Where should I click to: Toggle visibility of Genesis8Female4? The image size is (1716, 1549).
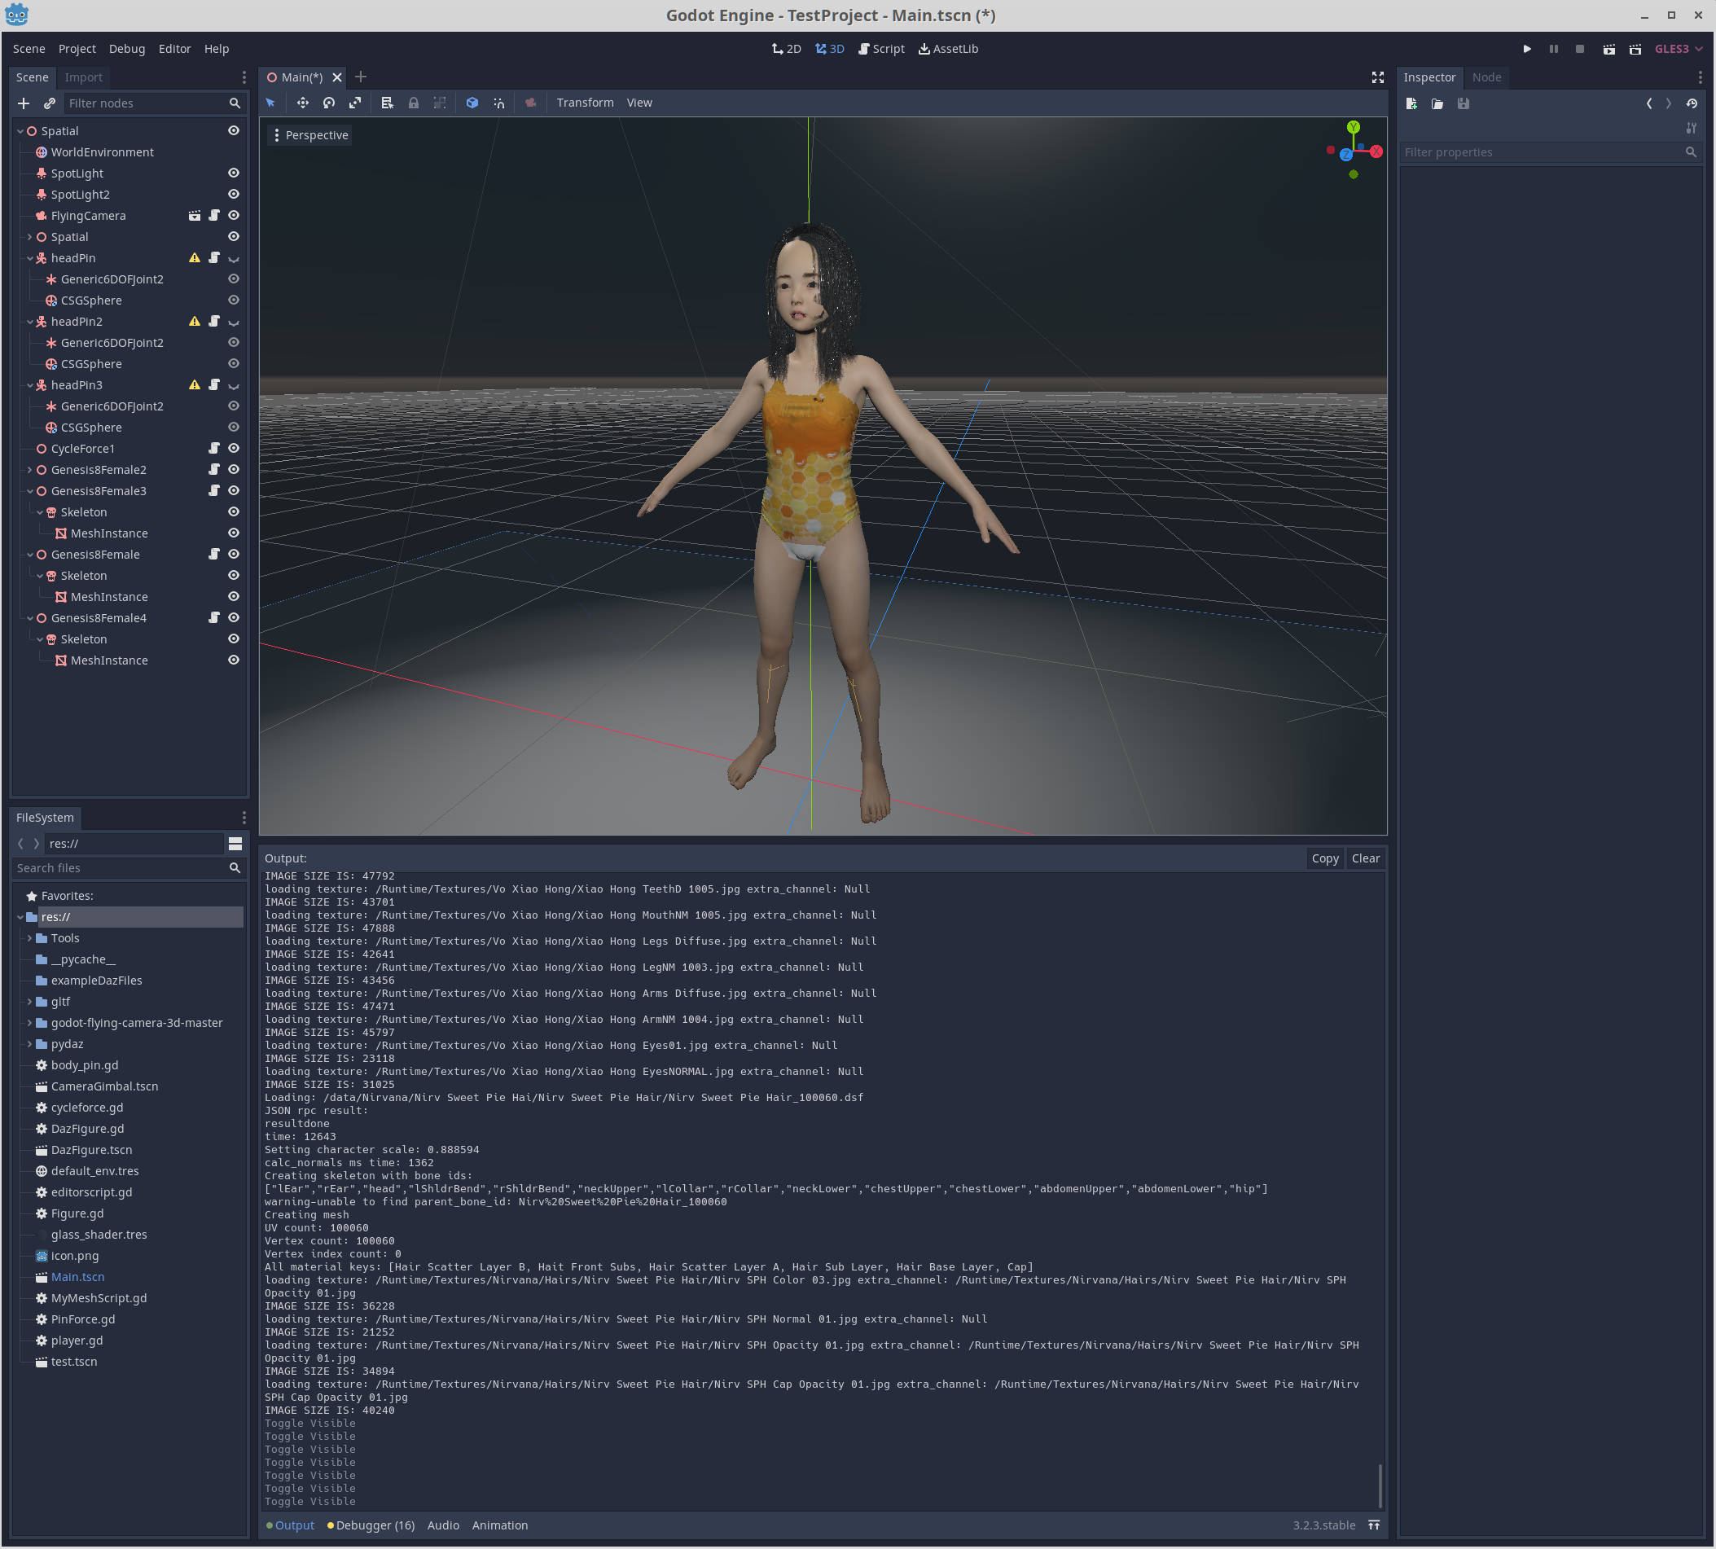click(233, 618)
